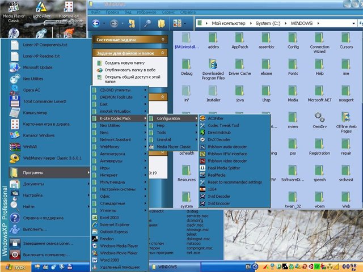Open Opera AC browser

tap(49, 90)
